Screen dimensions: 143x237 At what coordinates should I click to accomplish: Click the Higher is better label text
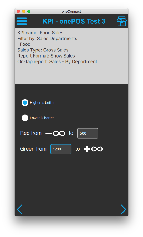pos(42,103)
